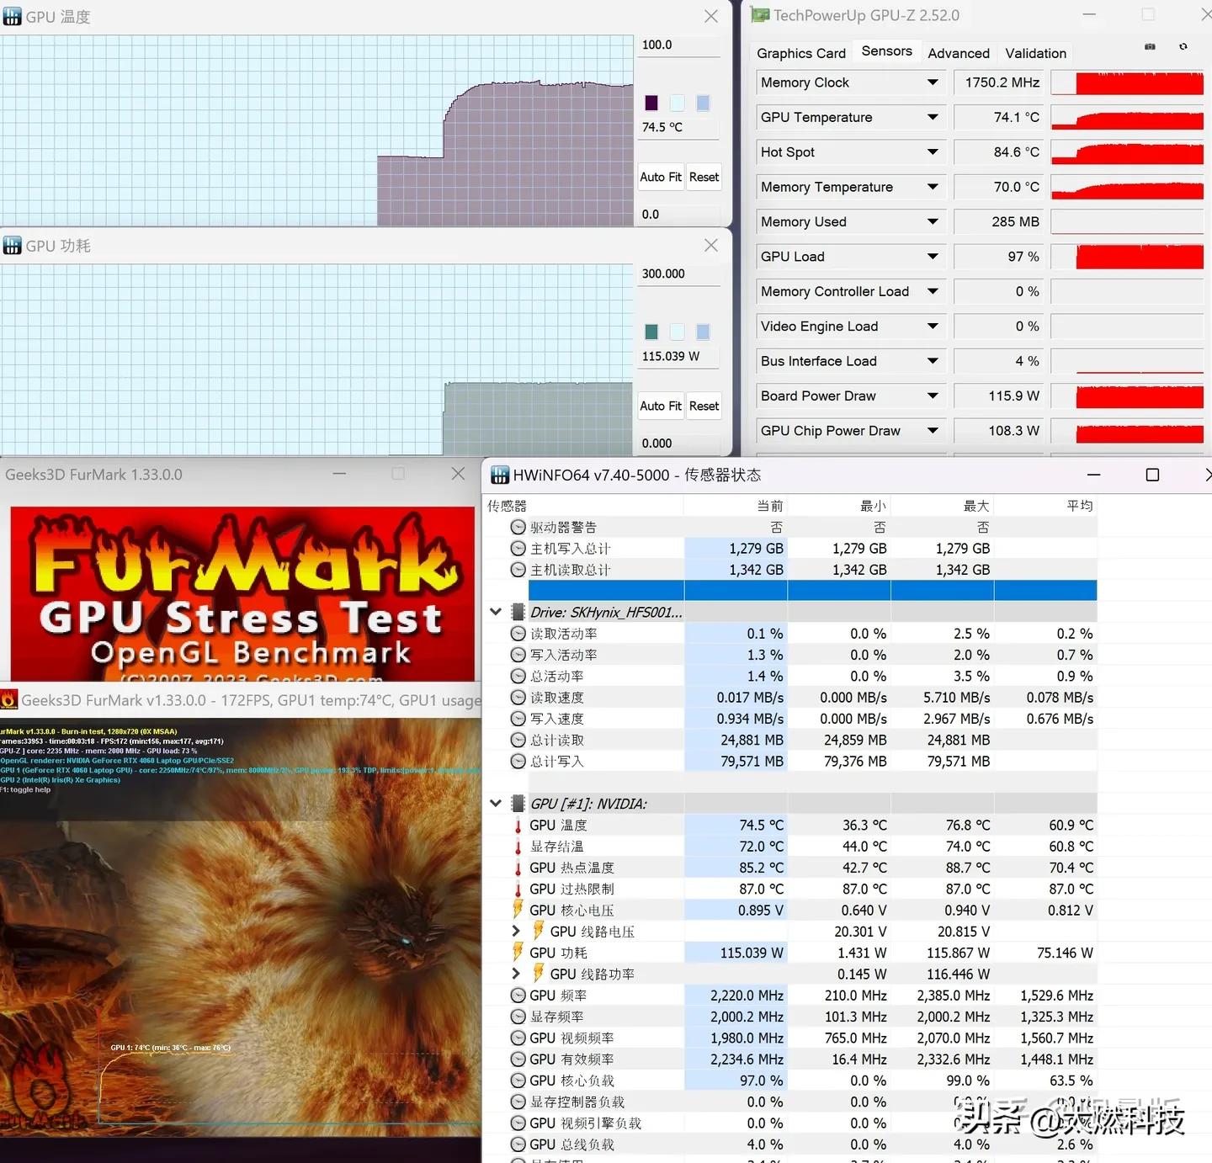Open the Memory Clock sensor dropdown

(932, 82)
